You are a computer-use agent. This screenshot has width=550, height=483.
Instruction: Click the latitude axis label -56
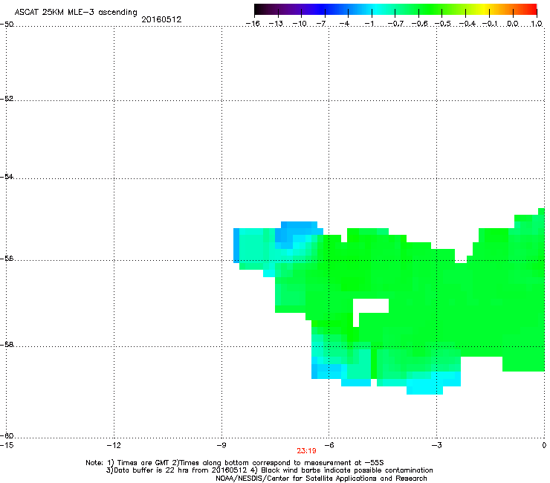(7, 259)
